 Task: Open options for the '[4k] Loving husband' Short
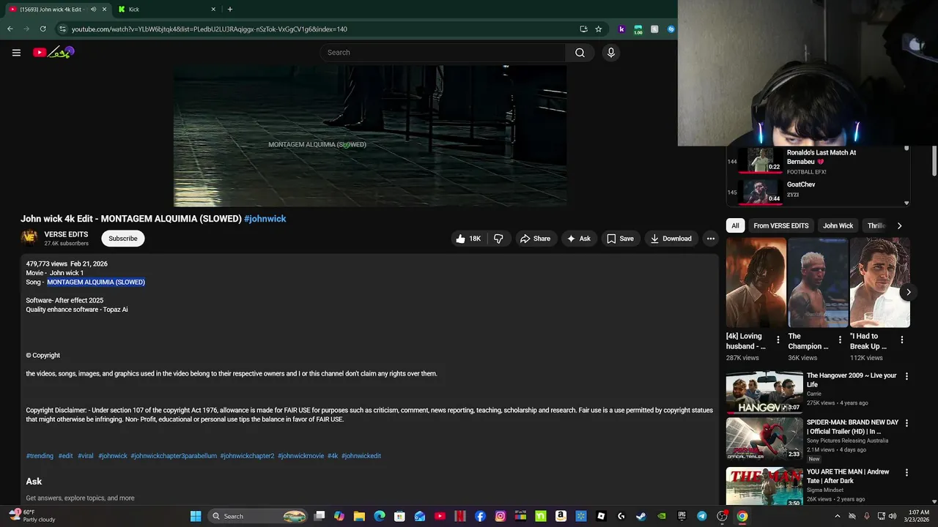click(x=778, y=340)
